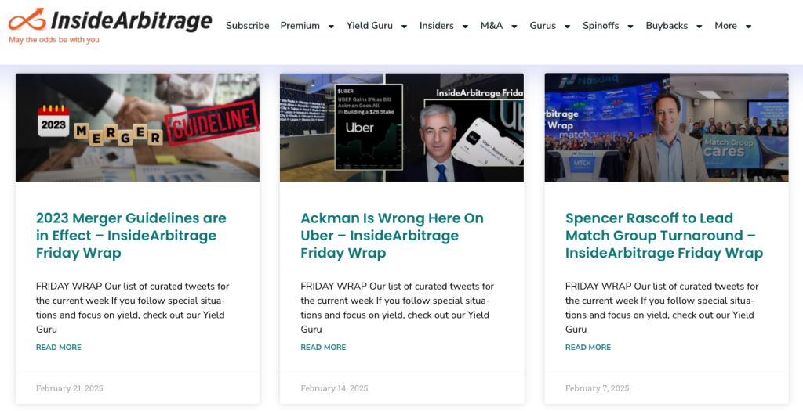Open the Ackman Uber article thumbnail

(x=401, y=128)
